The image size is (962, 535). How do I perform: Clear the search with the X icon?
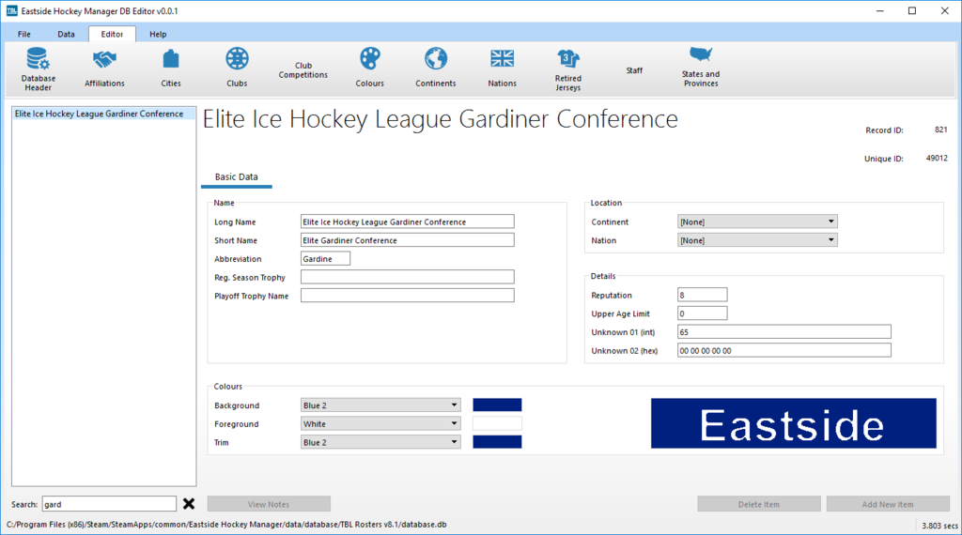(189, 504)
